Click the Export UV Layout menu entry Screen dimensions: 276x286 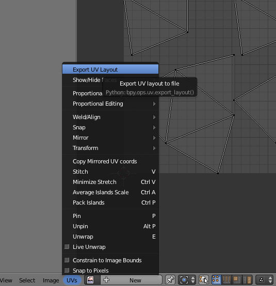pos(110,70)
